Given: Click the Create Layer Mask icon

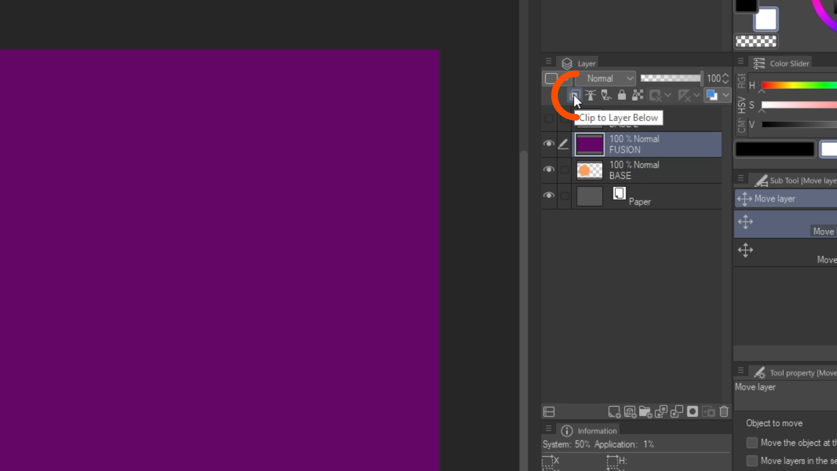Looking at the screenshot, I should click(693, 412).
